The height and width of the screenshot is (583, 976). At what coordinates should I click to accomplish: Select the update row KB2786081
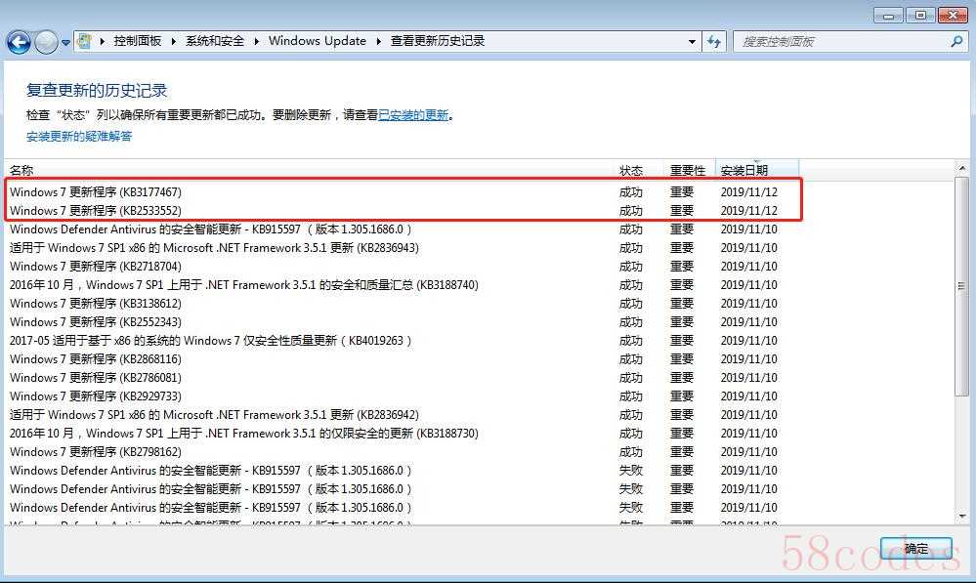(x=403, y=378)
